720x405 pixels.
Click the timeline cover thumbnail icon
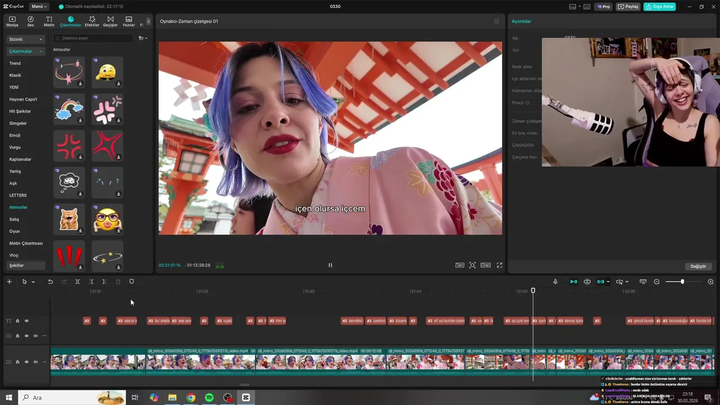(x=643, y=282)
